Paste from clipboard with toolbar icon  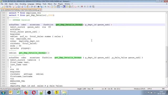click(28, 7)
